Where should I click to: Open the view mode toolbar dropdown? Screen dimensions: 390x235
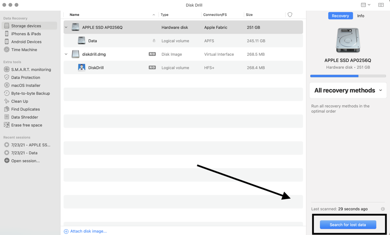pos(365,5)
